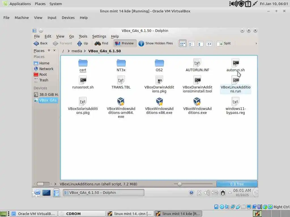Click the fourth view mode toolbar icon

tap(209, 44)
